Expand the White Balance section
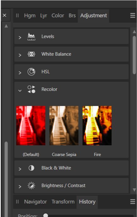The height and width of the screenshot is (217, 137). coord(20,55)
